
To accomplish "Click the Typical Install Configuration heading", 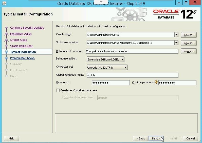I will [x=28, y=14].
